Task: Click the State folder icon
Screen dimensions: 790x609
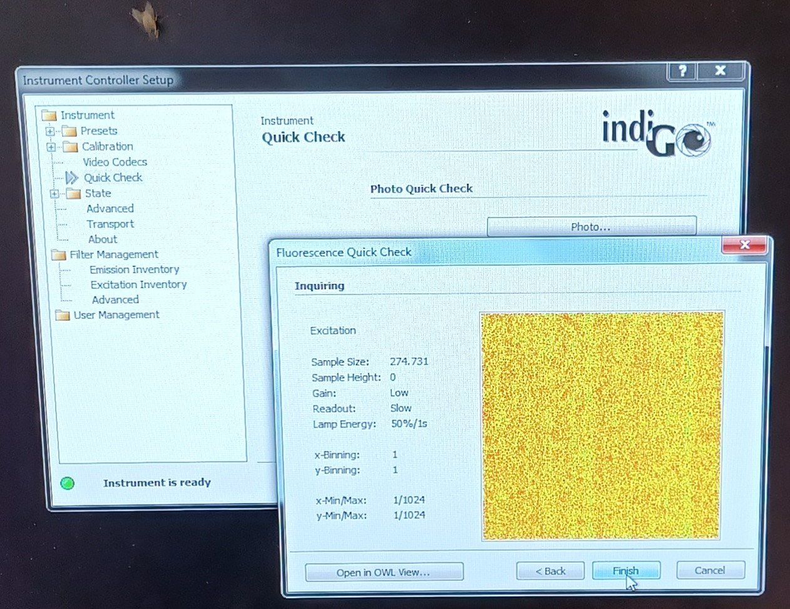Action: click(73, 194)
